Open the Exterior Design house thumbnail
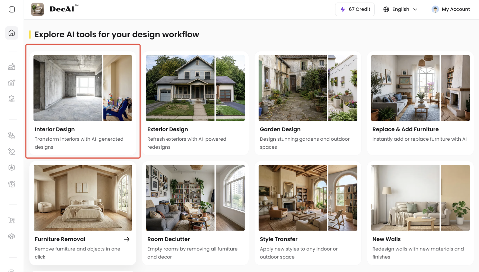The height and width of the screenshot is (272, 479). pos(195,88)
